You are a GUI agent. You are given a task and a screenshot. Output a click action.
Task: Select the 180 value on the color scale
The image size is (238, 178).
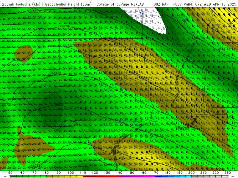(x=167, y=173)
